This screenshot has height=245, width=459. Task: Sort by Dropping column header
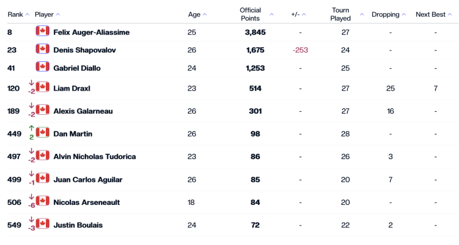click(388, 14)
